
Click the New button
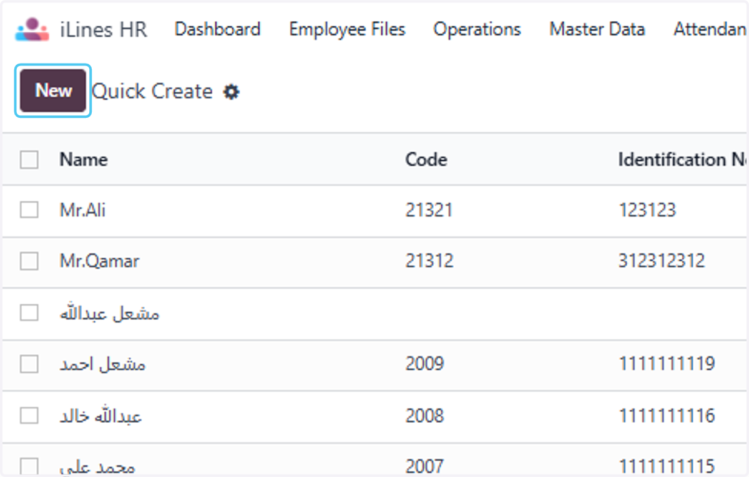(53, 91)
